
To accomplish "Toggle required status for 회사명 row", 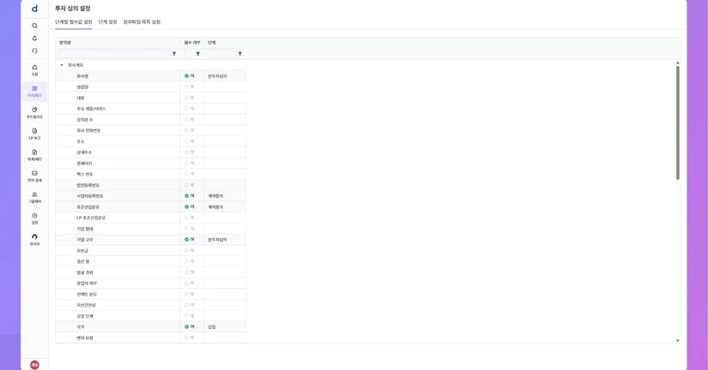I will point(186,76).
